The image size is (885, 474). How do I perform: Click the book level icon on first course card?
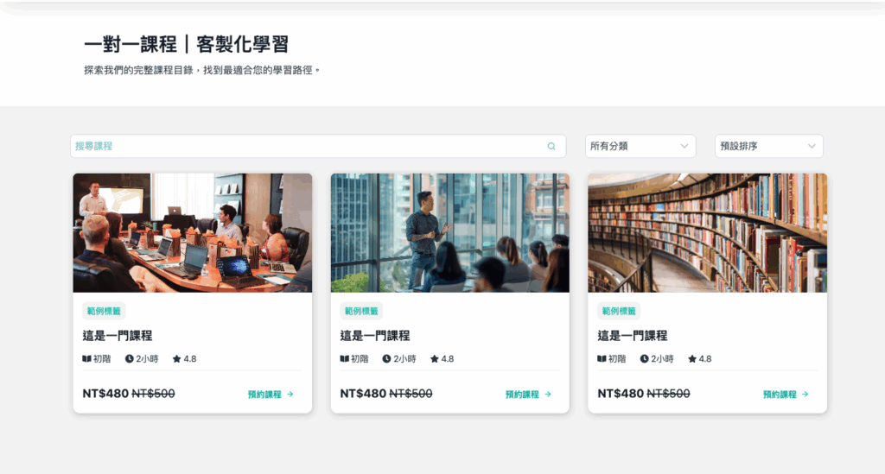[x=87, y=359]
